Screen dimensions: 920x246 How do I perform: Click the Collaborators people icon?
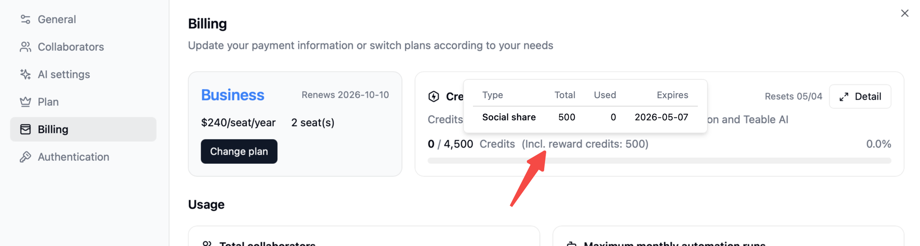click(x=25, y=47)
